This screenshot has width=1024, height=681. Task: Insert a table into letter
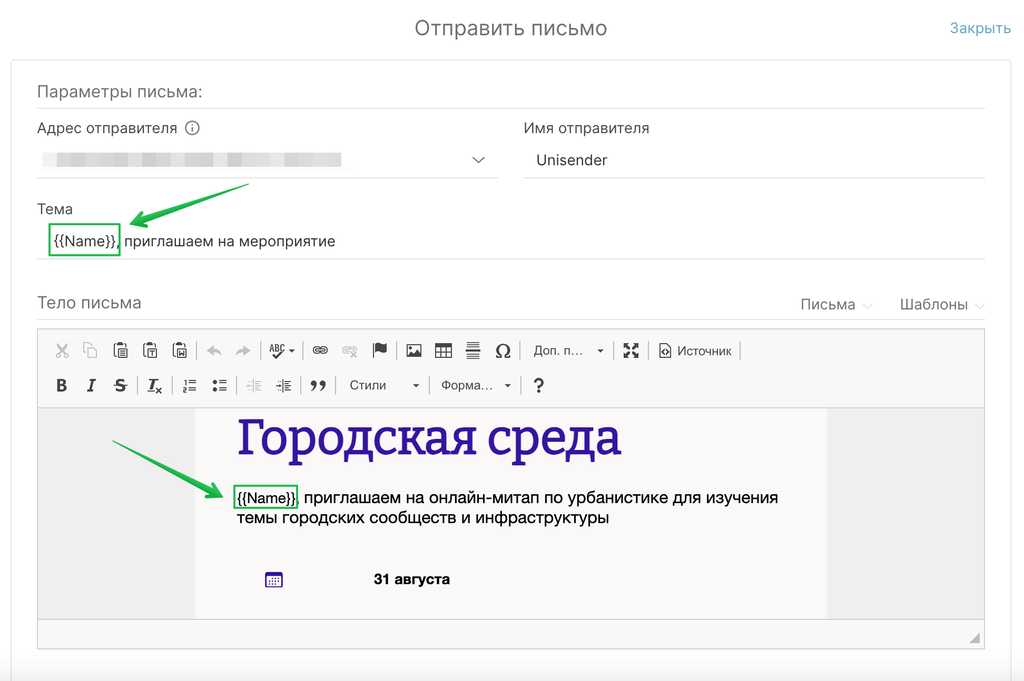tap(444, 350)
